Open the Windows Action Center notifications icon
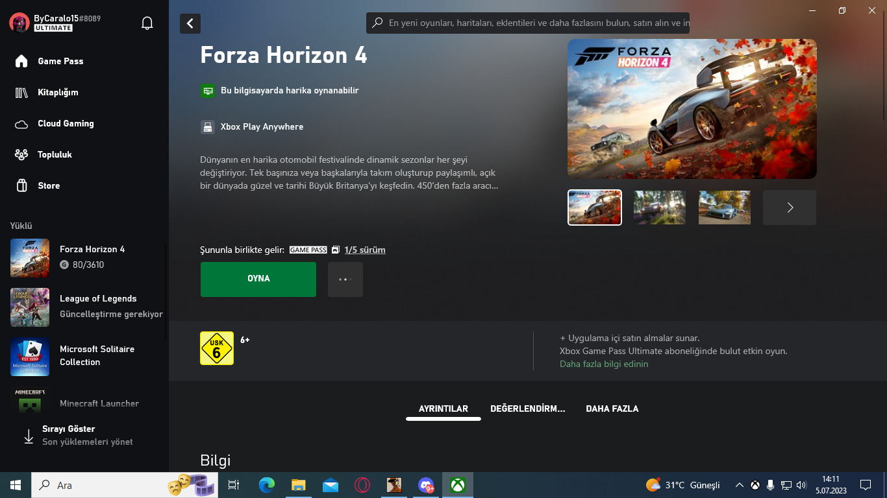 866,485
